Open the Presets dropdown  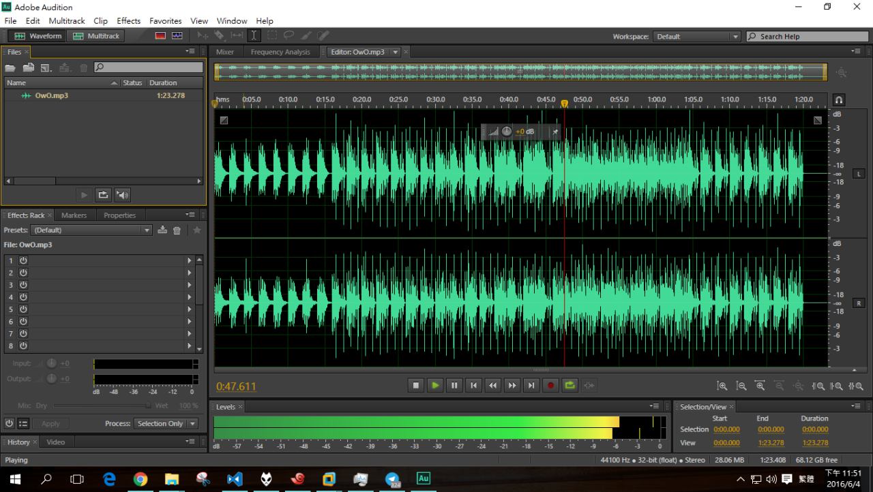click(147, 230)
